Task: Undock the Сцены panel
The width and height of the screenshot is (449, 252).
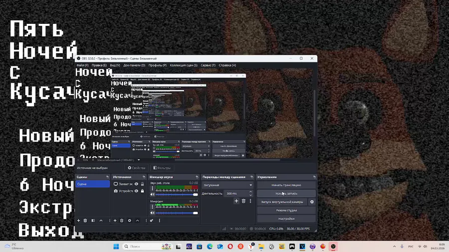Action: [107, 177]
